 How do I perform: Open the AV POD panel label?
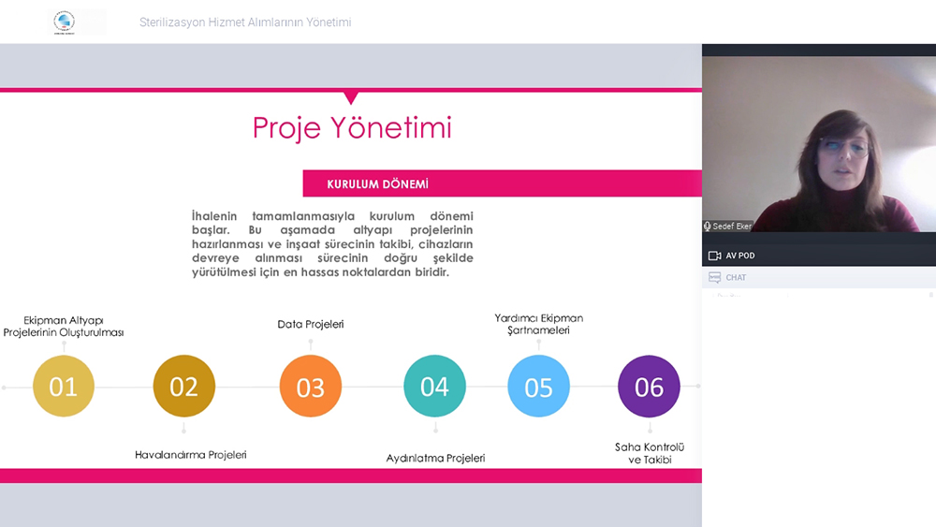pyautogui.click(x=740, y=256)
